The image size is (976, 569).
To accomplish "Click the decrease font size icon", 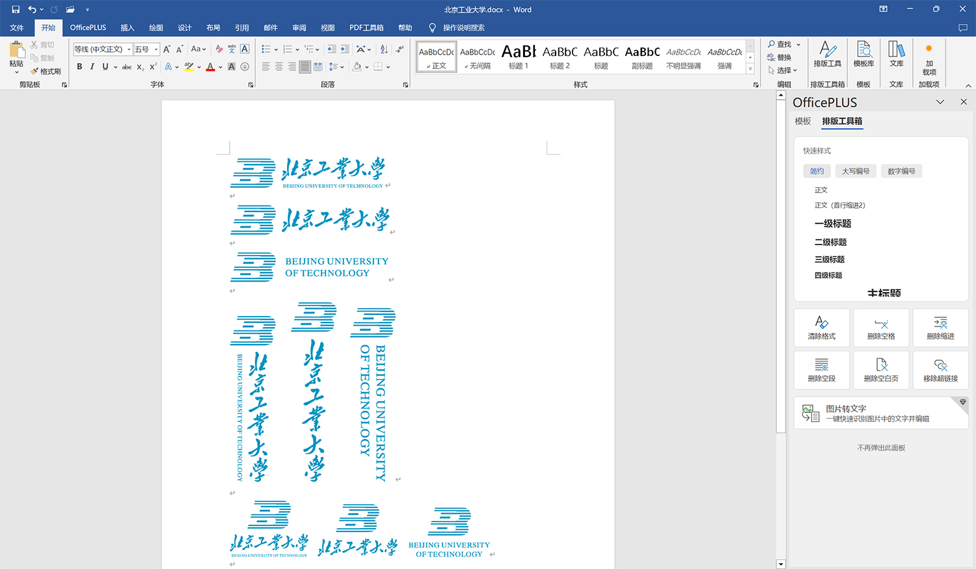I will point(180,49).
